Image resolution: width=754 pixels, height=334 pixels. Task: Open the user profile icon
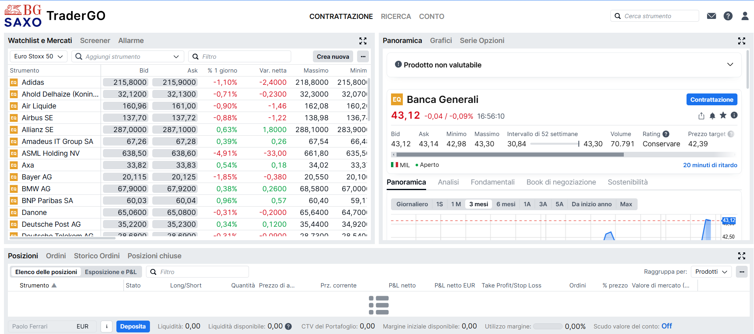745,16
